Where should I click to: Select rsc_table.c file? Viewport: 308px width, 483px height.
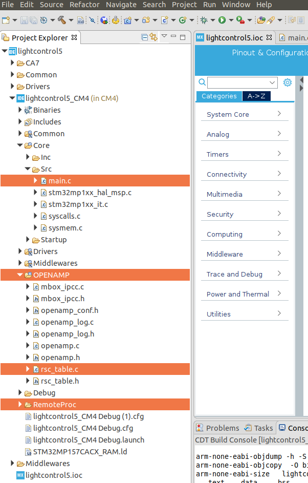click(x=95, y=369)
